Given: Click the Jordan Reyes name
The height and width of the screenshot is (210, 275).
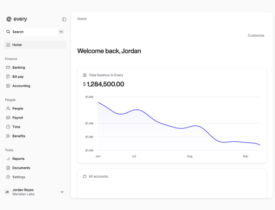Looking at the screenshot, I should (x=23, y=190).
